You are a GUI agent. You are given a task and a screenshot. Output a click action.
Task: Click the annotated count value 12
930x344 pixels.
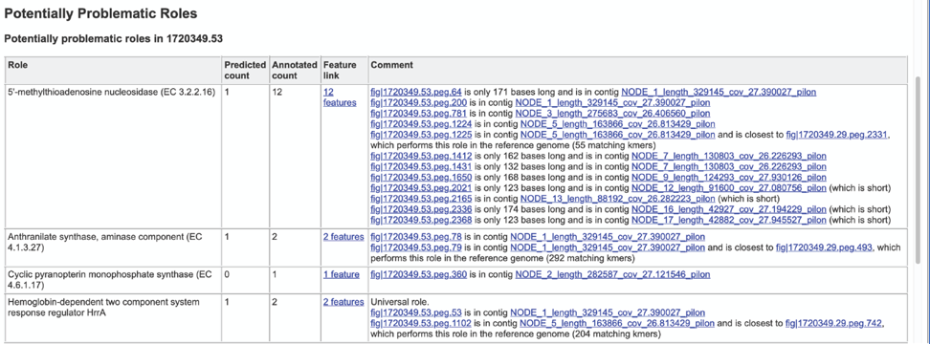pos(277,93)
